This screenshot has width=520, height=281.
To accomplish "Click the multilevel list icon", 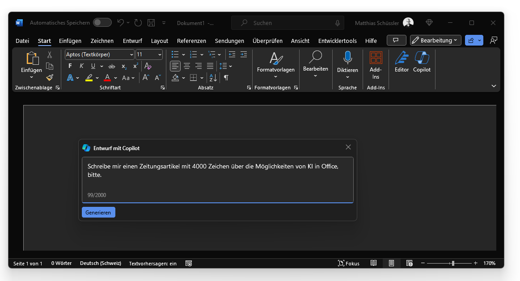I will (211, 55).
